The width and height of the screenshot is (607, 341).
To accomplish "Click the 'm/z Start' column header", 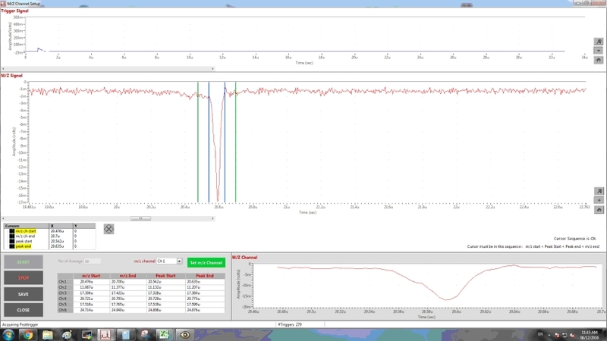I will pyautogui.click(x=91, y=276).
